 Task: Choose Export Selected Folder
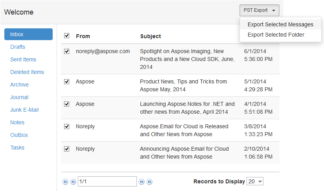click(280, 35)
